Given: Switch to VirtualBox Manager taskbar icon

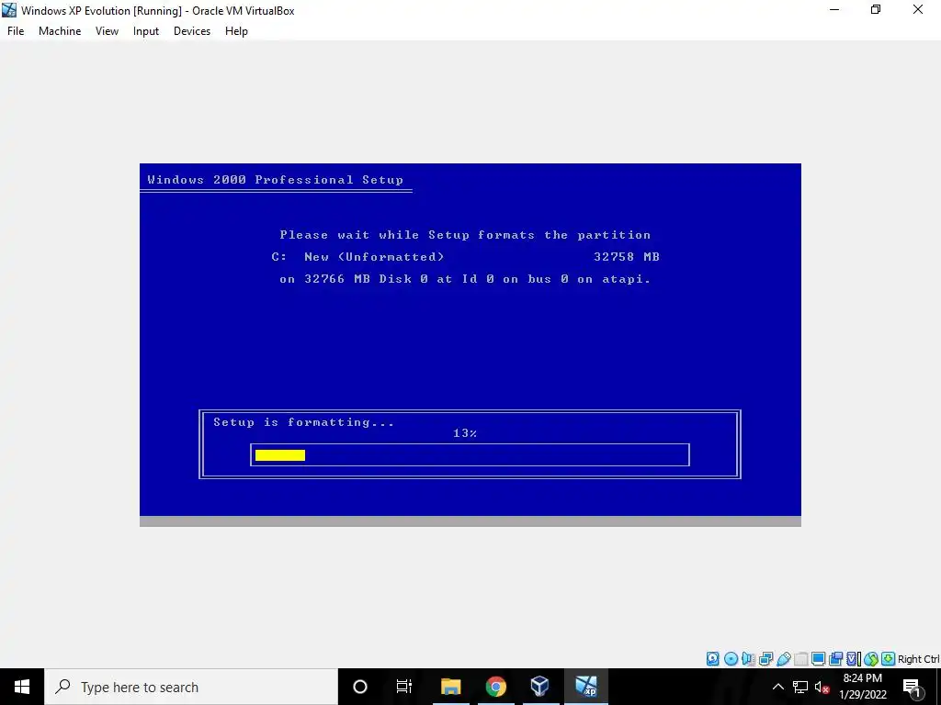Looking at the screenshot, I should (540, 687).
